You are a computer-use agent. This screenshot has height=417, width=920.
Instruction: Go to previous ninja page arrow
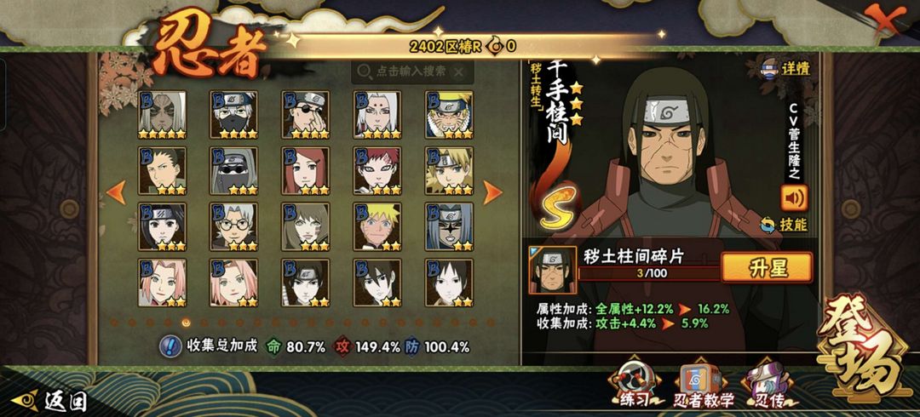coord(116,192)
